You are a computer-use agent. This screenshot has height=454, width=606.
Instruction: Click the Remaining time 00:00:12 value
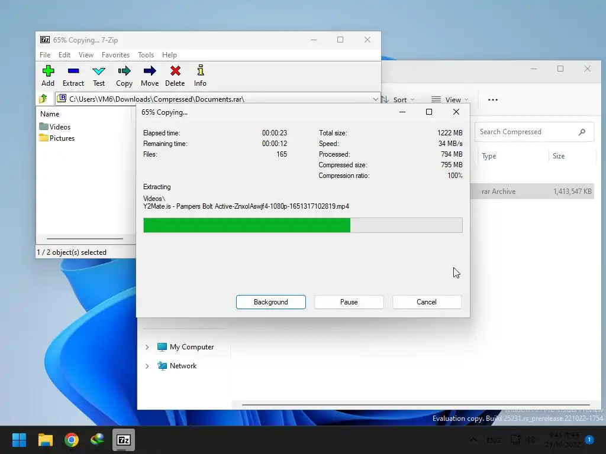275,144
